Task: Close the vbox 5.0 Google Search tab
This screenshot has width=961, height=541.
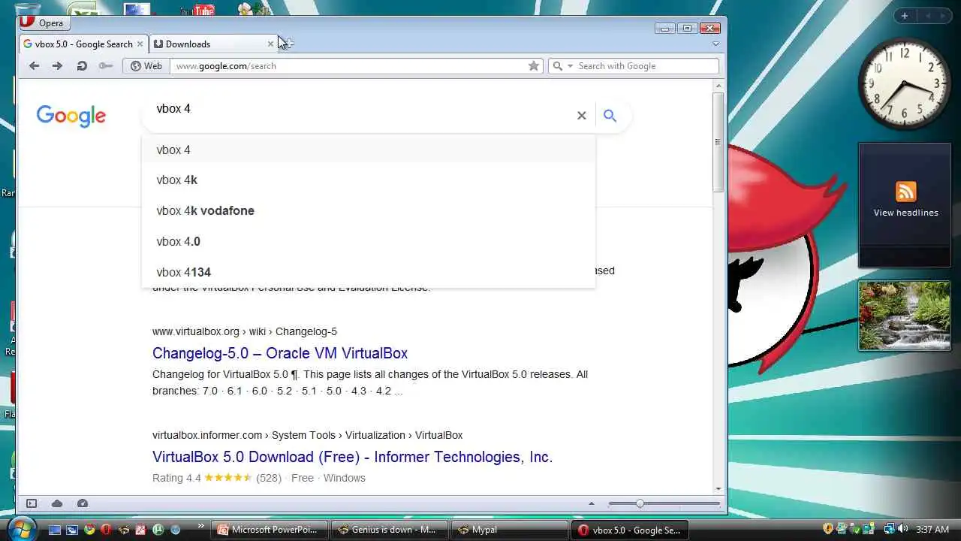Action: click(x=140, y=44)
